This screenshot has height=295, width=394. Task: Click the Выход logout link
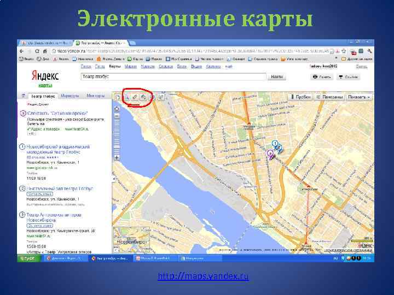click(362, 67)
